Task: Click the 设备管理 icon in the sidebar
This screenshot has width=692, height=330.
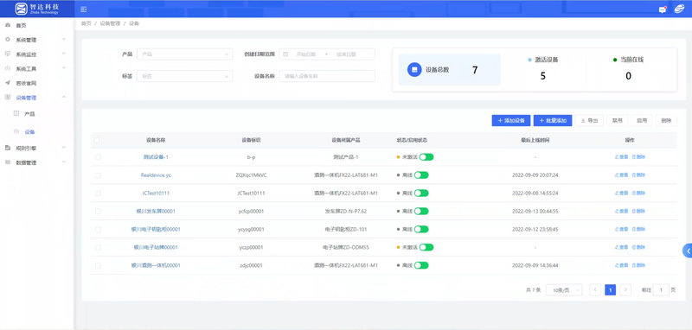Action: point(8,98)
